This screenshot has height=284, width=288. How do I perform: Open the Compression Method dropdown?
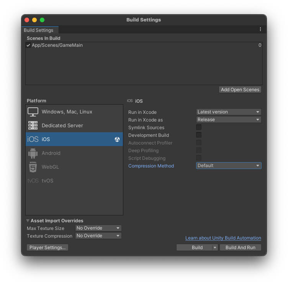229,166
